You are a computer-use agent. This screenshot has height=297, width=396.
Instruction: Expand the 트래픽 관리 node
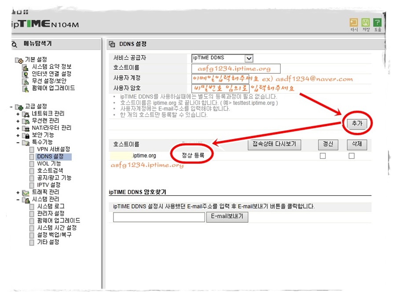[x=18, y=193]
